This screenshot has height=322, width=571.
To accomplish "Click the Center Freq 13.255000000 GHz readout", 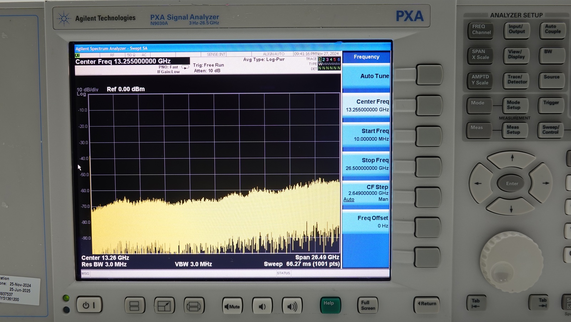I will click(x=123, y=61).
